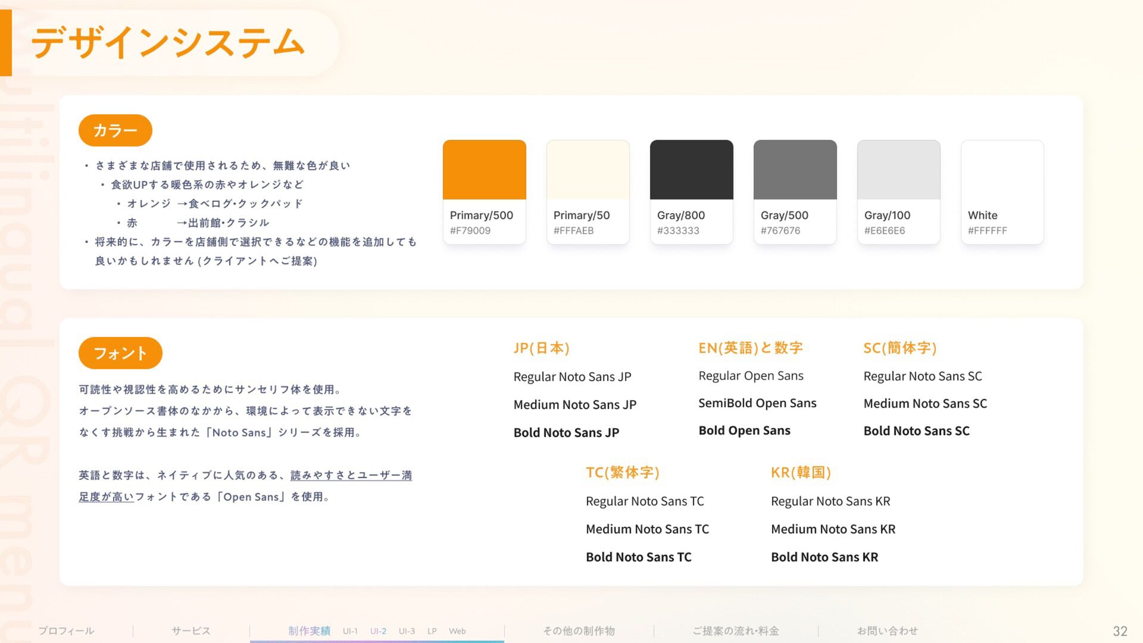Click the Medium Noto Sans JP sample

coord(575,405)
